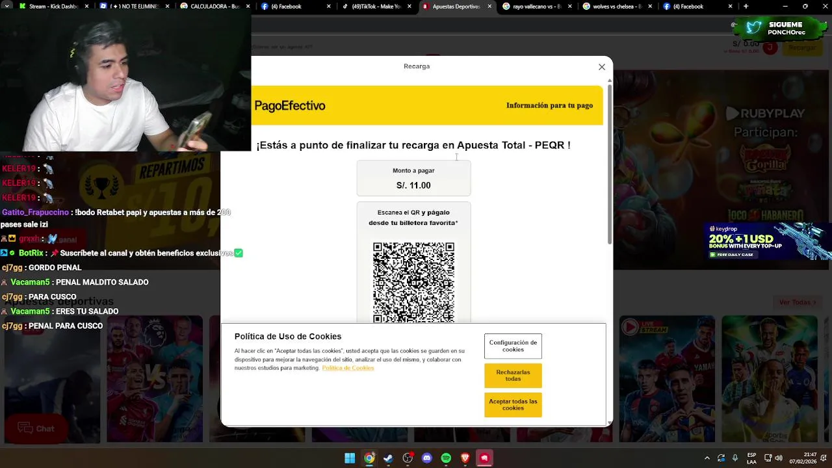832x468 pixels.
Task: Open the volume tray icon
Action: coord(779,458)
